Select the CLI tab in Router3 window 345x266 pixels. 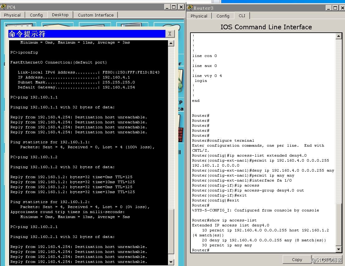tap(242, 16)
